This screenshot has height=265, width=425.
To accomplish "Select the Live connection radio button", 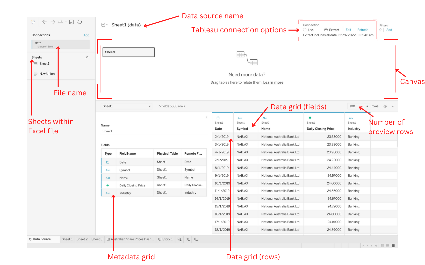I will click(x=305, y=30).
